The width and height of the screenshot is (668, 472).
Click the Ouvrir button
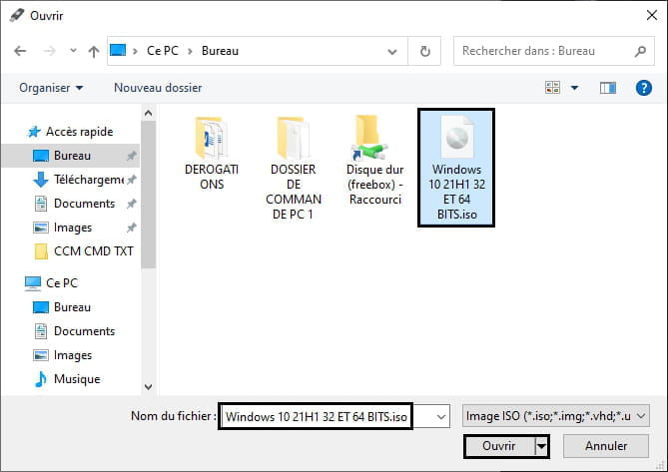pos(499,446)
